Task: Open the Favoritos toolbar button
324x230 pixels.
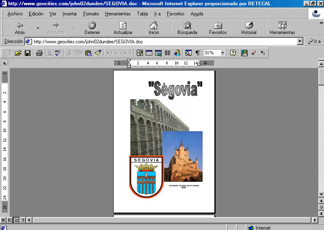Action: pyautogui.click(x=218, y=28)
